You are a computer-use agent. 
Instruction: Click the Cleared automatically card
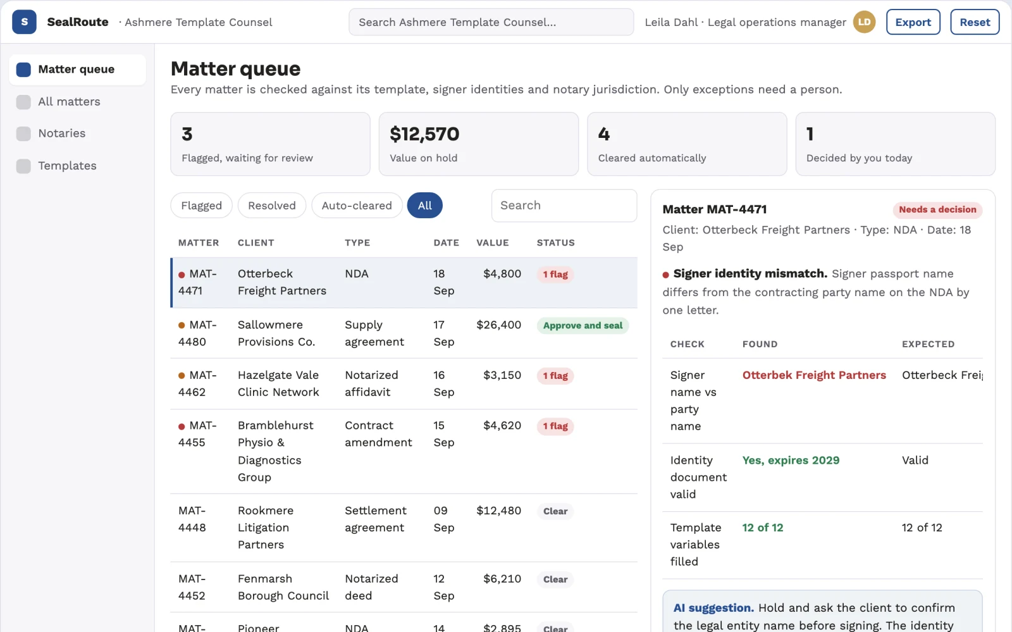pos(687,144)
